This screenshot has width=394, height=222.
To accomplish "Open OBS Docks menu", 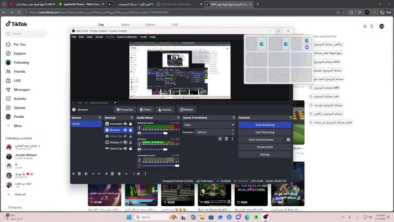I will [99, 37].
